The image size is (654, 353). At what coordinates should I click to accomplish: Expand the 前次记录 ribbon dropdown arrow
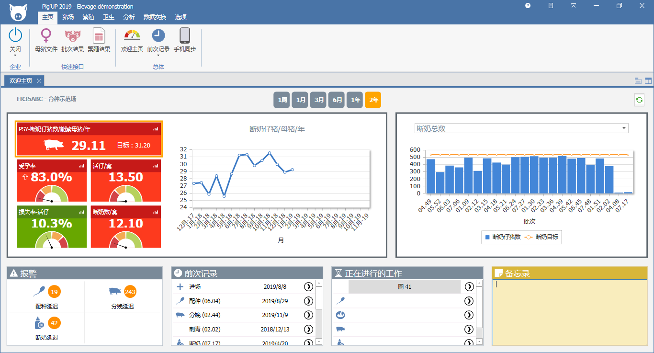[158, 56]
